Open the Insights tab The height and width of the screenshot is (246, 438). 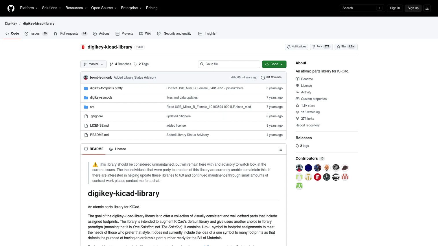(207, 34)
